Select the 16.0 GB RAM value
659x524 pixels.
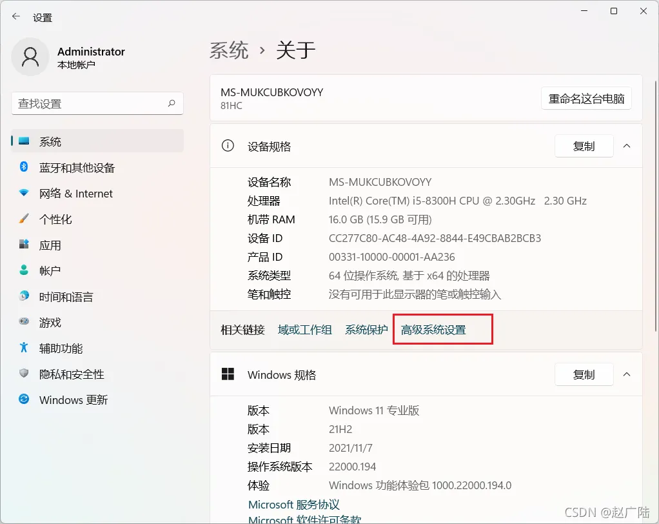pos(380,219)
